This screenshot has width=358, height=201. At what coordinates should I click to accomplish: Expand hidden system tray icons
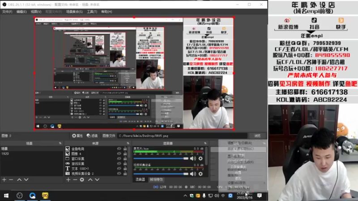click(185, 196)
